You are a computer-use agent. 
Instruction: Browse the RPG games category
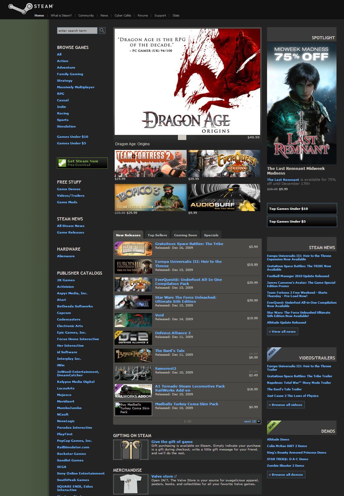pos(60,94)
